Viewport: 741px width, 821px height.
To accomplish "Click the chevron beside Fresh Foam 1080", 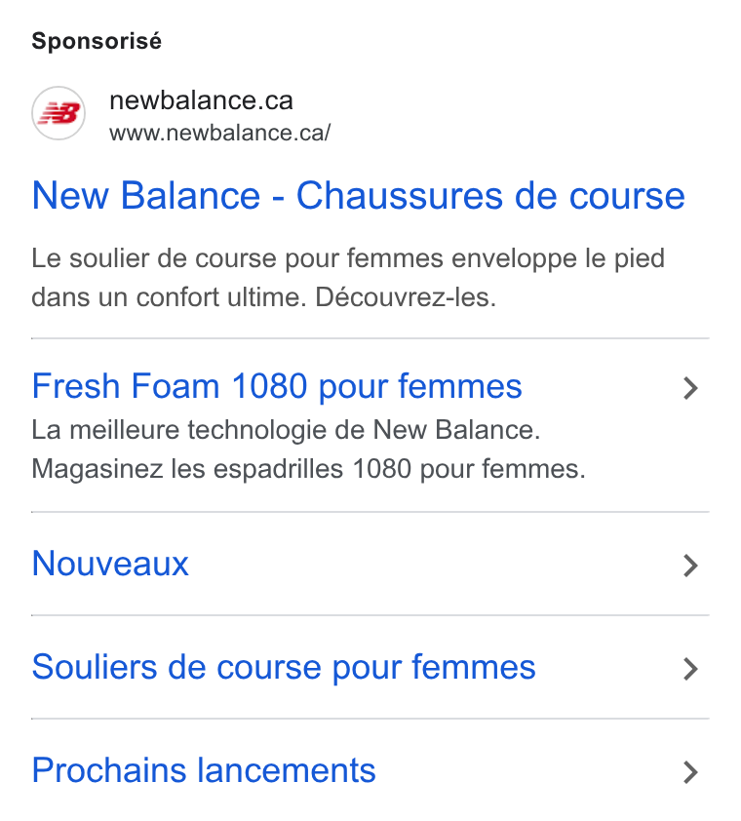I will point(690,388).
